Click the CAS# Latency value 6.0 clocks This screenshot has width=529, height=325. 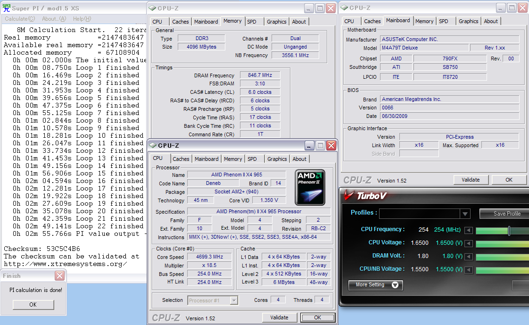click(x=260, y=92)
